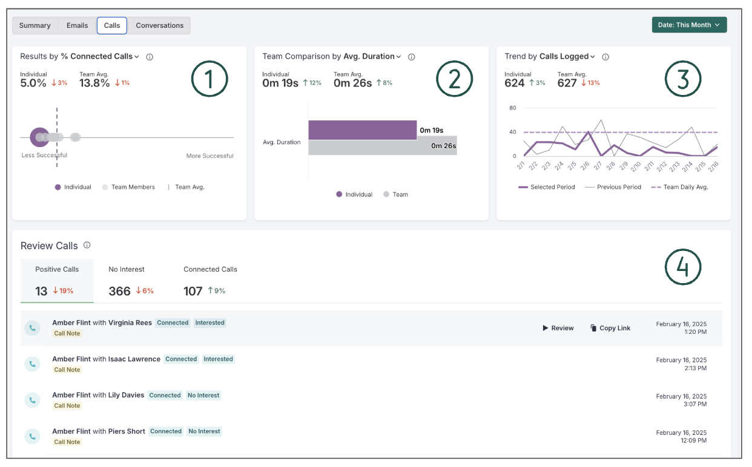Click the info icon beside Avg. Duration
The width and height of the screenshot is (752, 467).
click(x=412, y=56)
